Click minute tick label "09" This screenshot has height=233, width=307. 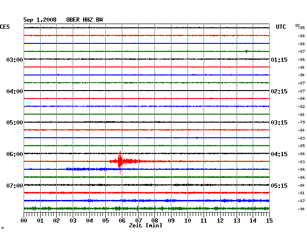[171, 221]
